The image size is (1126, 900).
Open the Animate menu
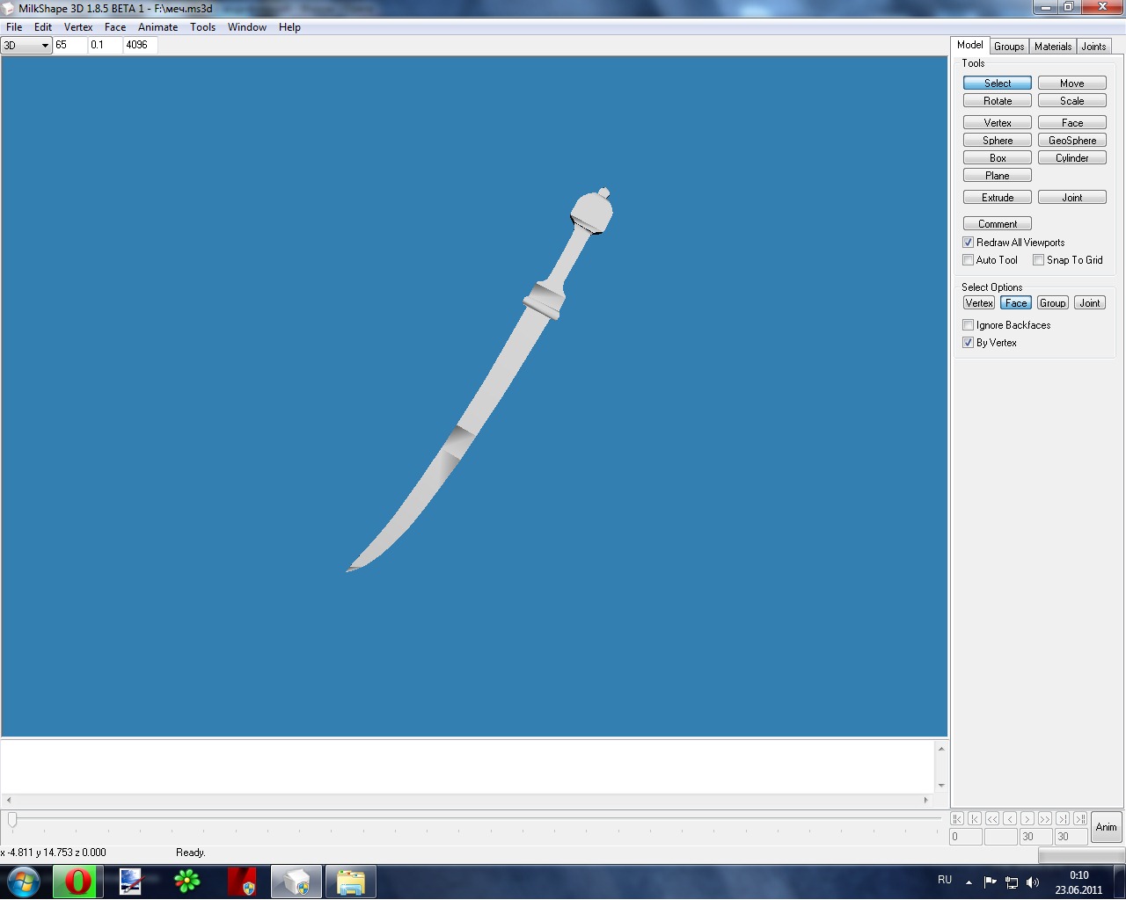(x=157, y=27)
